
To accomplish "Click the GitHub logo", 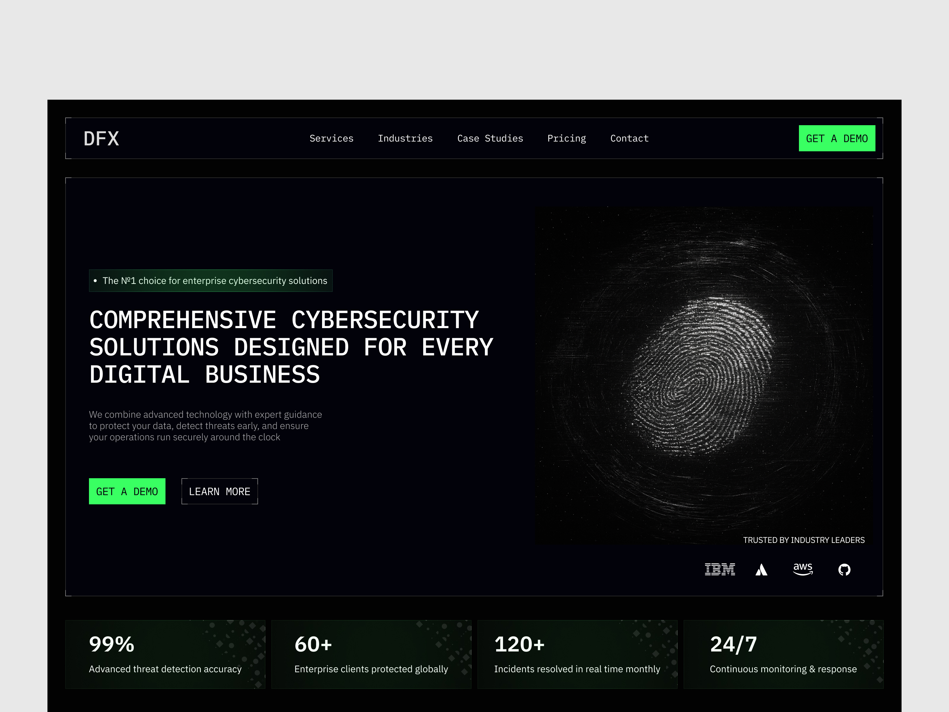I will pyautogui.click(x=844, y=569).
